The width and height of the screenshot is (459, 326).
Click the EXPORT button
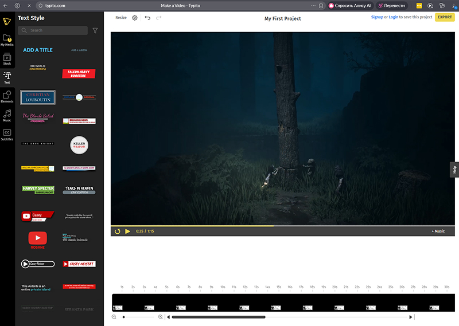coord(445,17)
